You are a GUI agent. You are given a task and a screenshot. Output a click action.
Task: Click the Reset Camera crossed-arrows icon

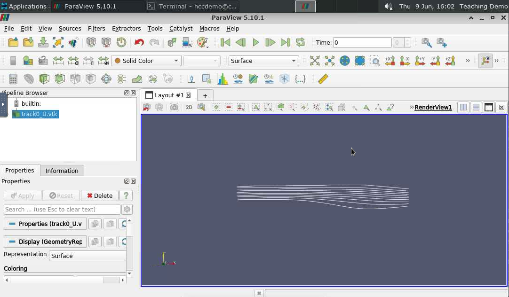(315, 61)
